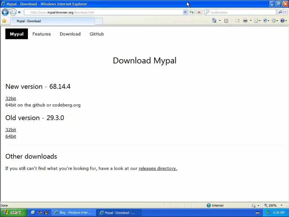This screenshot has height=217, width=289.
Task: Open the releases directory link
Action: click(158, 168)
